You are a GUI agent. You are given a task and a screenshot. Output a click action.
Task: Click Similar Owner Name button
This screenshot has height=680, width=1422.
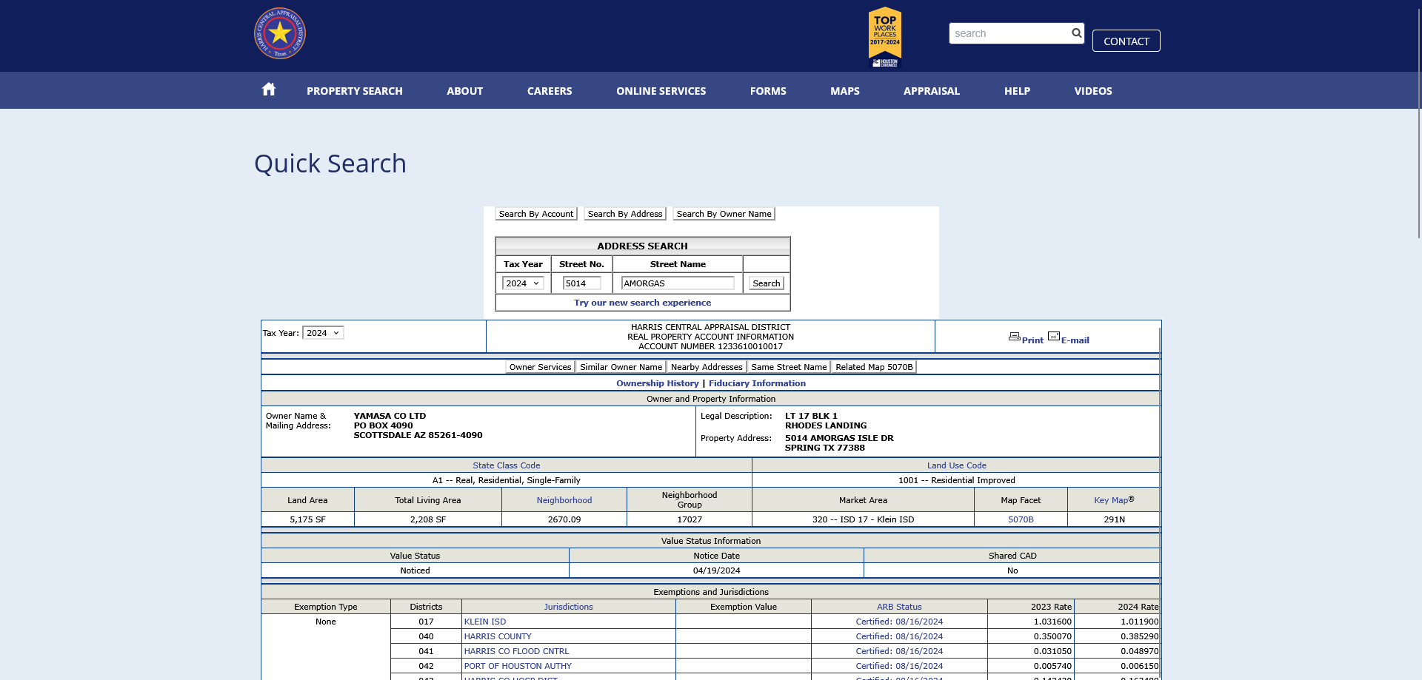[x=621, y=367]
